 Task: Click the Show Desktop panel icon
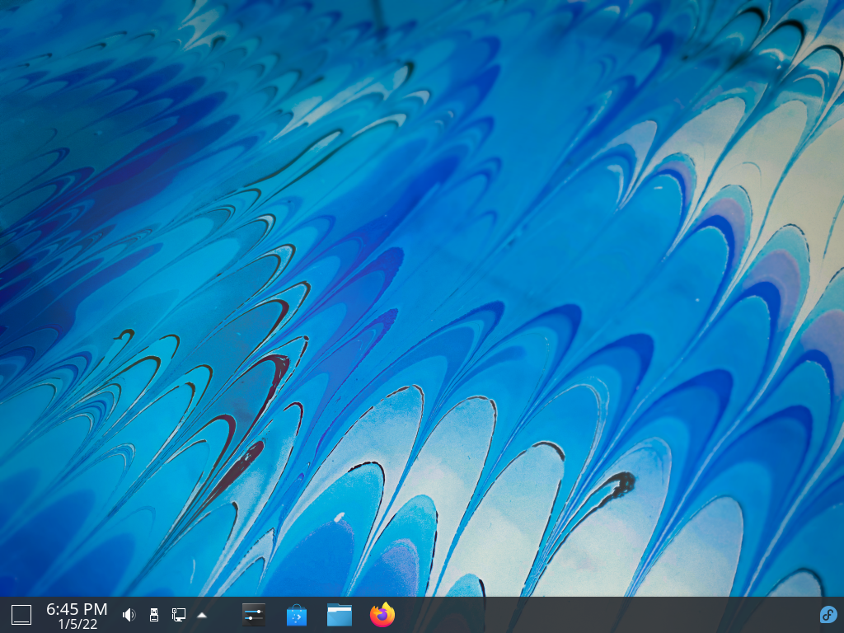point(21,615)
